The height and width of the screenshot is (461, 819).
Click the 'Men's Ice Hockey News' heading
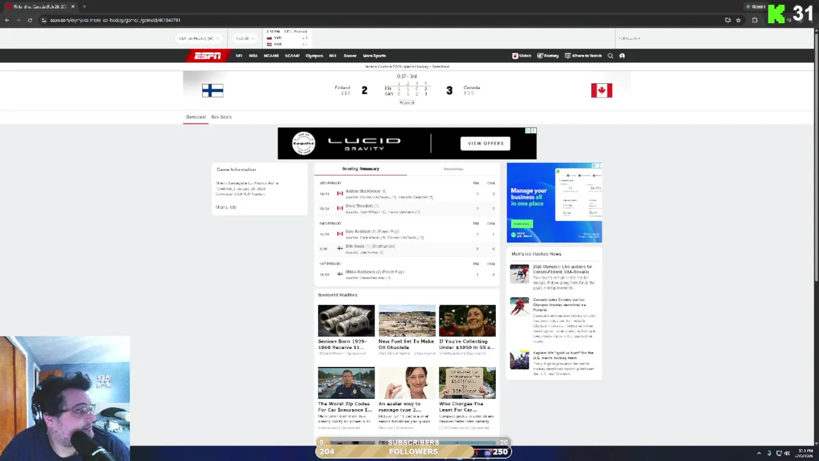tap(536, 254)
